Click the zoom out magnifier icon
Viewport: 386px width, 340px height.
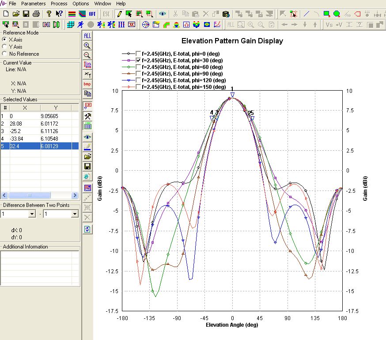(x=87, y=55)
